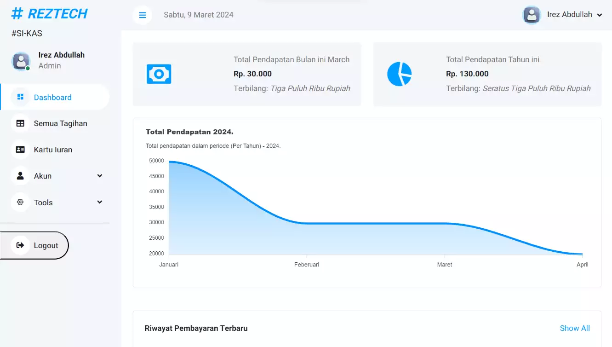Image resolution: width=612 pixels, height=347 pixels.
Task: Click the Akun person icon
Action: (x=20, y=176)
